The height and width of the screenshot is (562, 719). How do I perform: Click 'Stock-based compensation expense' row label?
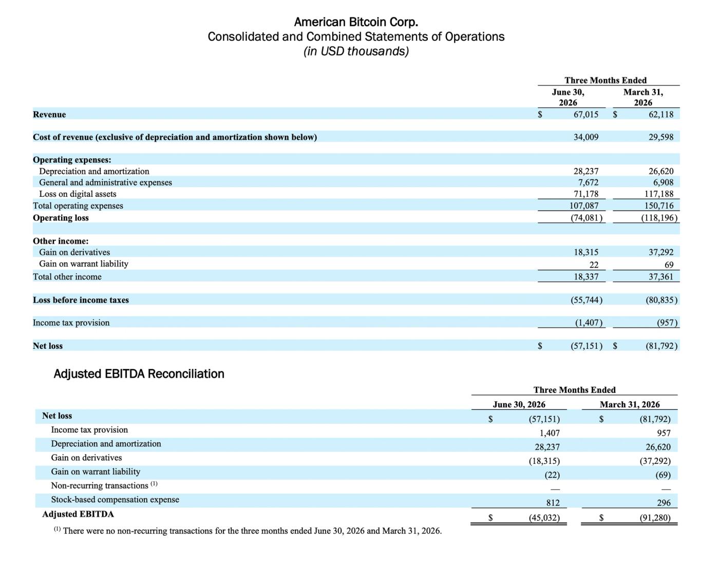(115, 500)
